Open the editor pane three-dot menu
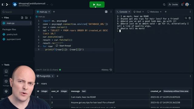The width and height of the screenshot is (194, 109). click(111, 12)
